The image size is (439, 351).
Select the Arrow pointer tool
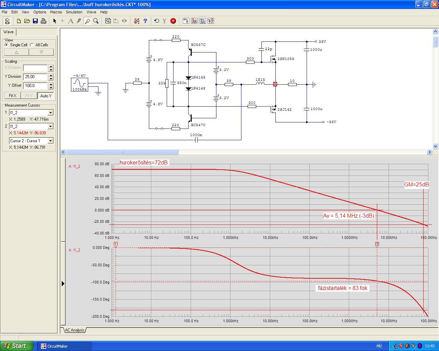tap(55, 21)
